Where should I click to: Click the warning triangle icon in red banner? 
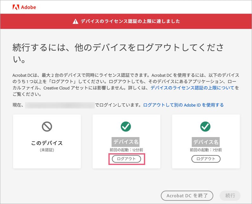[x=75, y=21]
